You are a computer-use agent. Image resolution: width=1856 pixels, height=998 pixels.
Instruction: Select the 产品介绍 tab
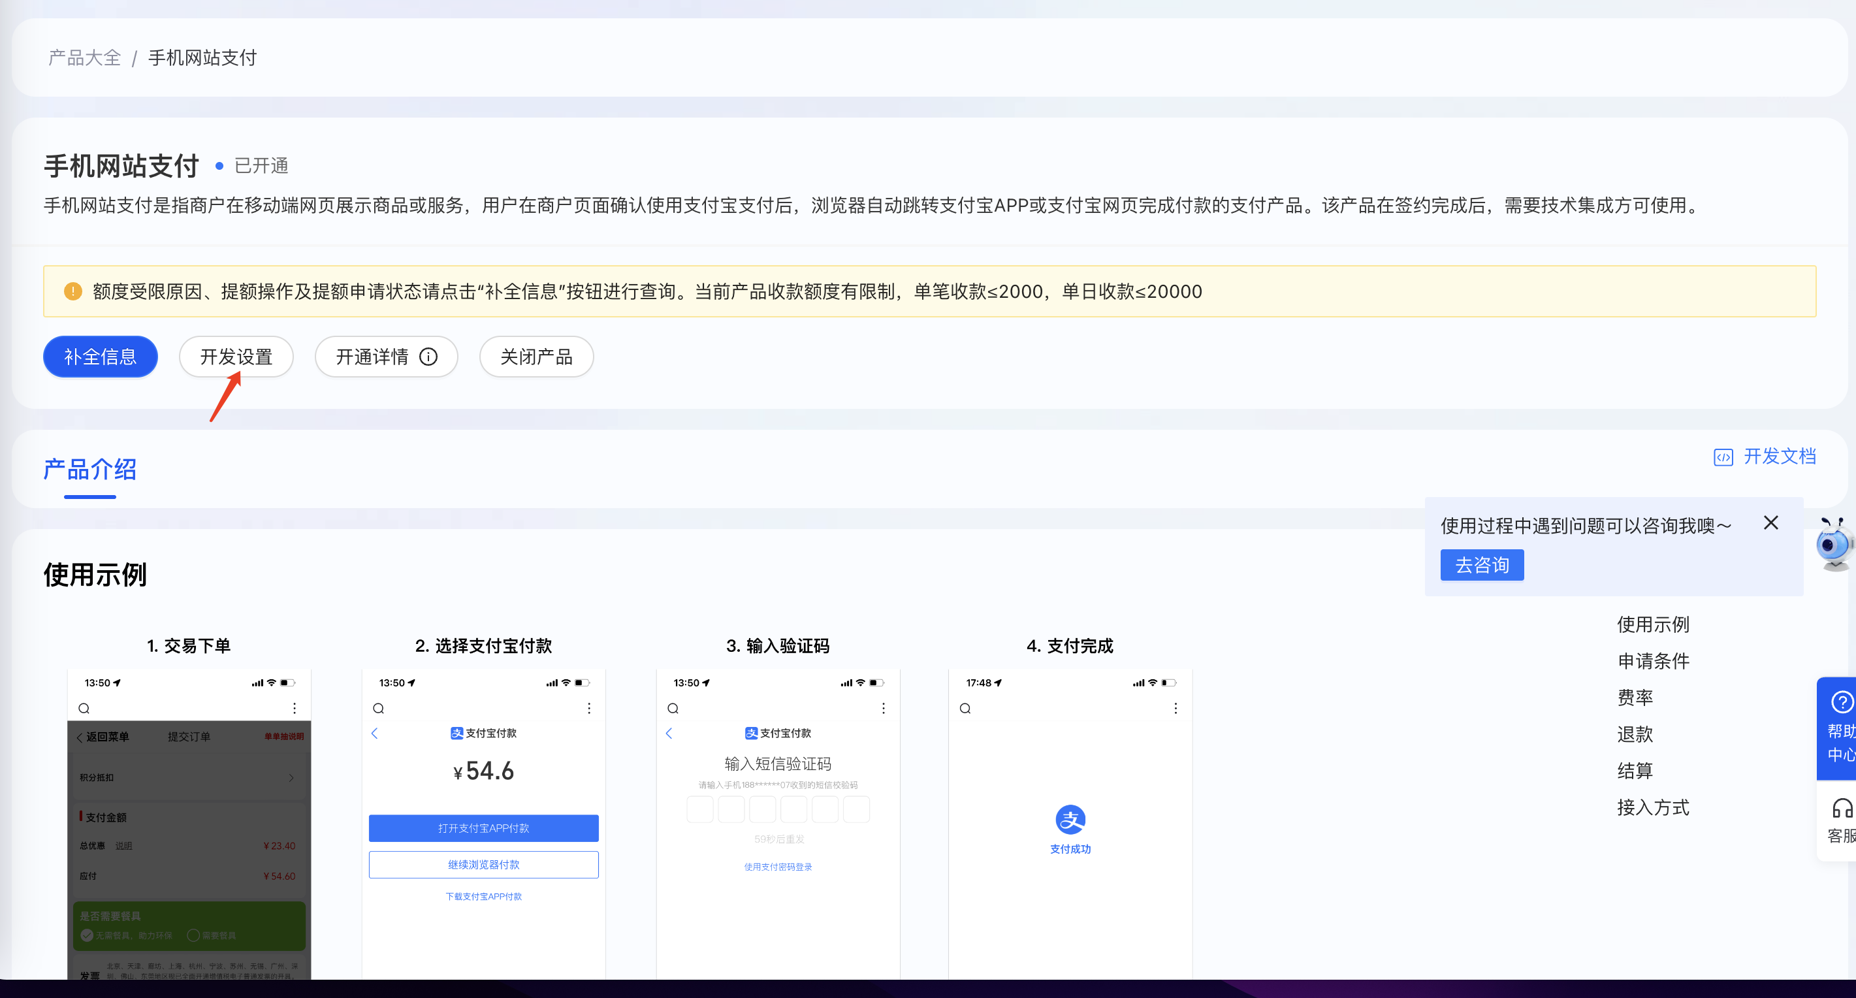90,469
